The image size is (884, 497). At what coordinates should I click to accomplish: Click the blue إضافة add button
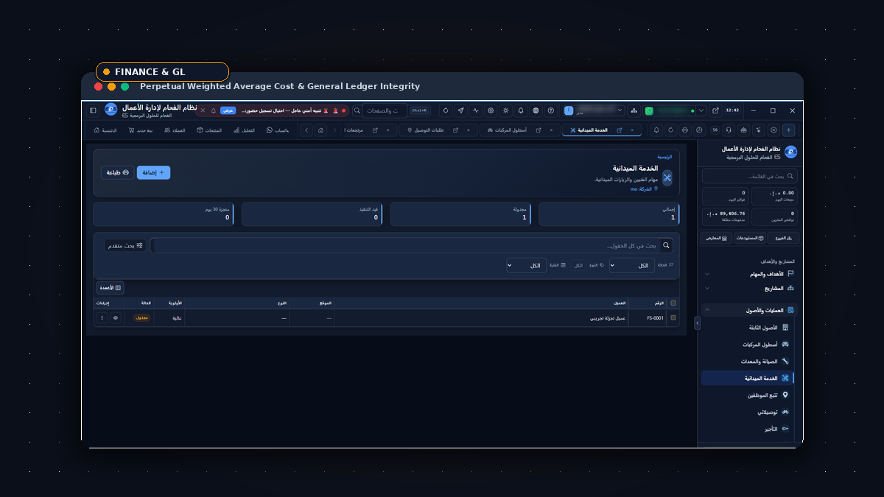[x=153, y=172]
